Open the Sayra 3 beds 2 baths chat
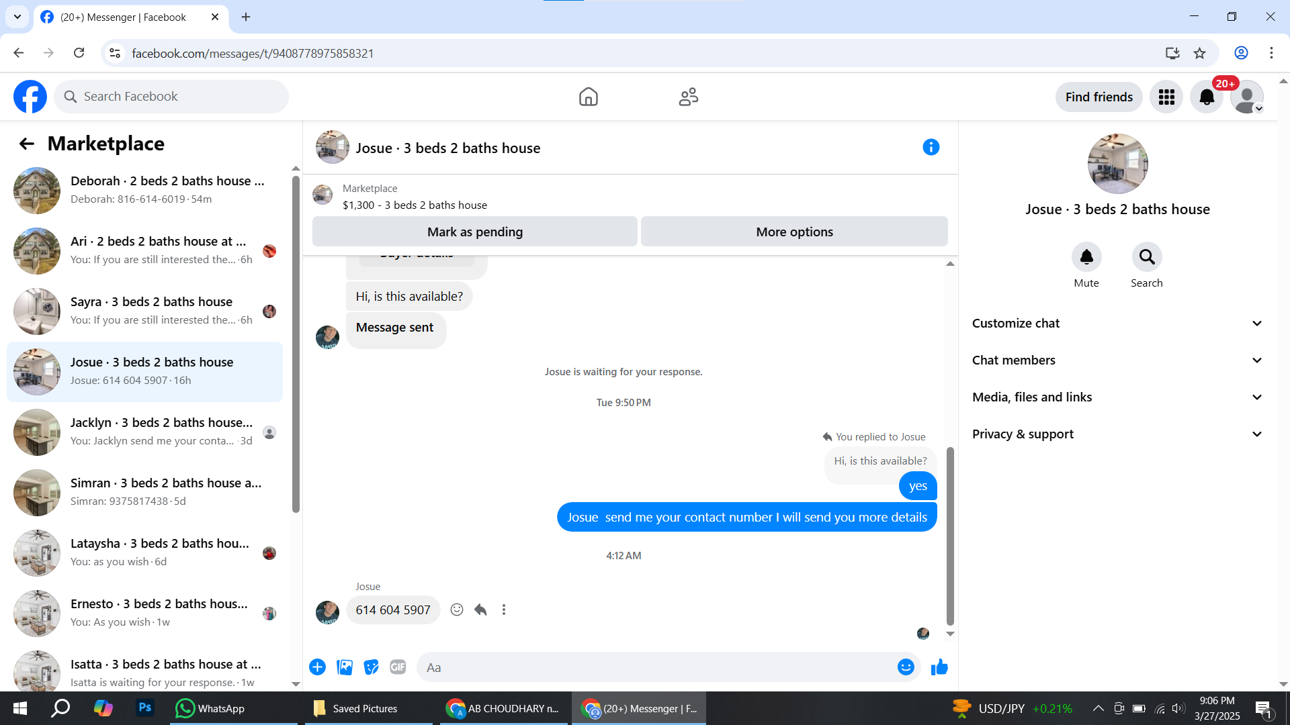 145,311
